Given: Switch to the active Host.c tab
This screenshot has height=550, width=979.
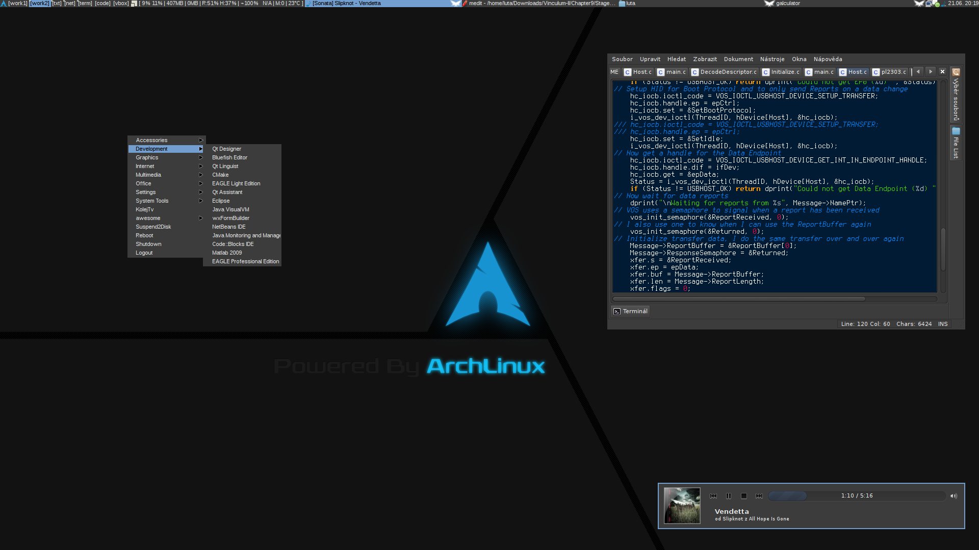Looking at the screenshot, I should tap(853, 72).
